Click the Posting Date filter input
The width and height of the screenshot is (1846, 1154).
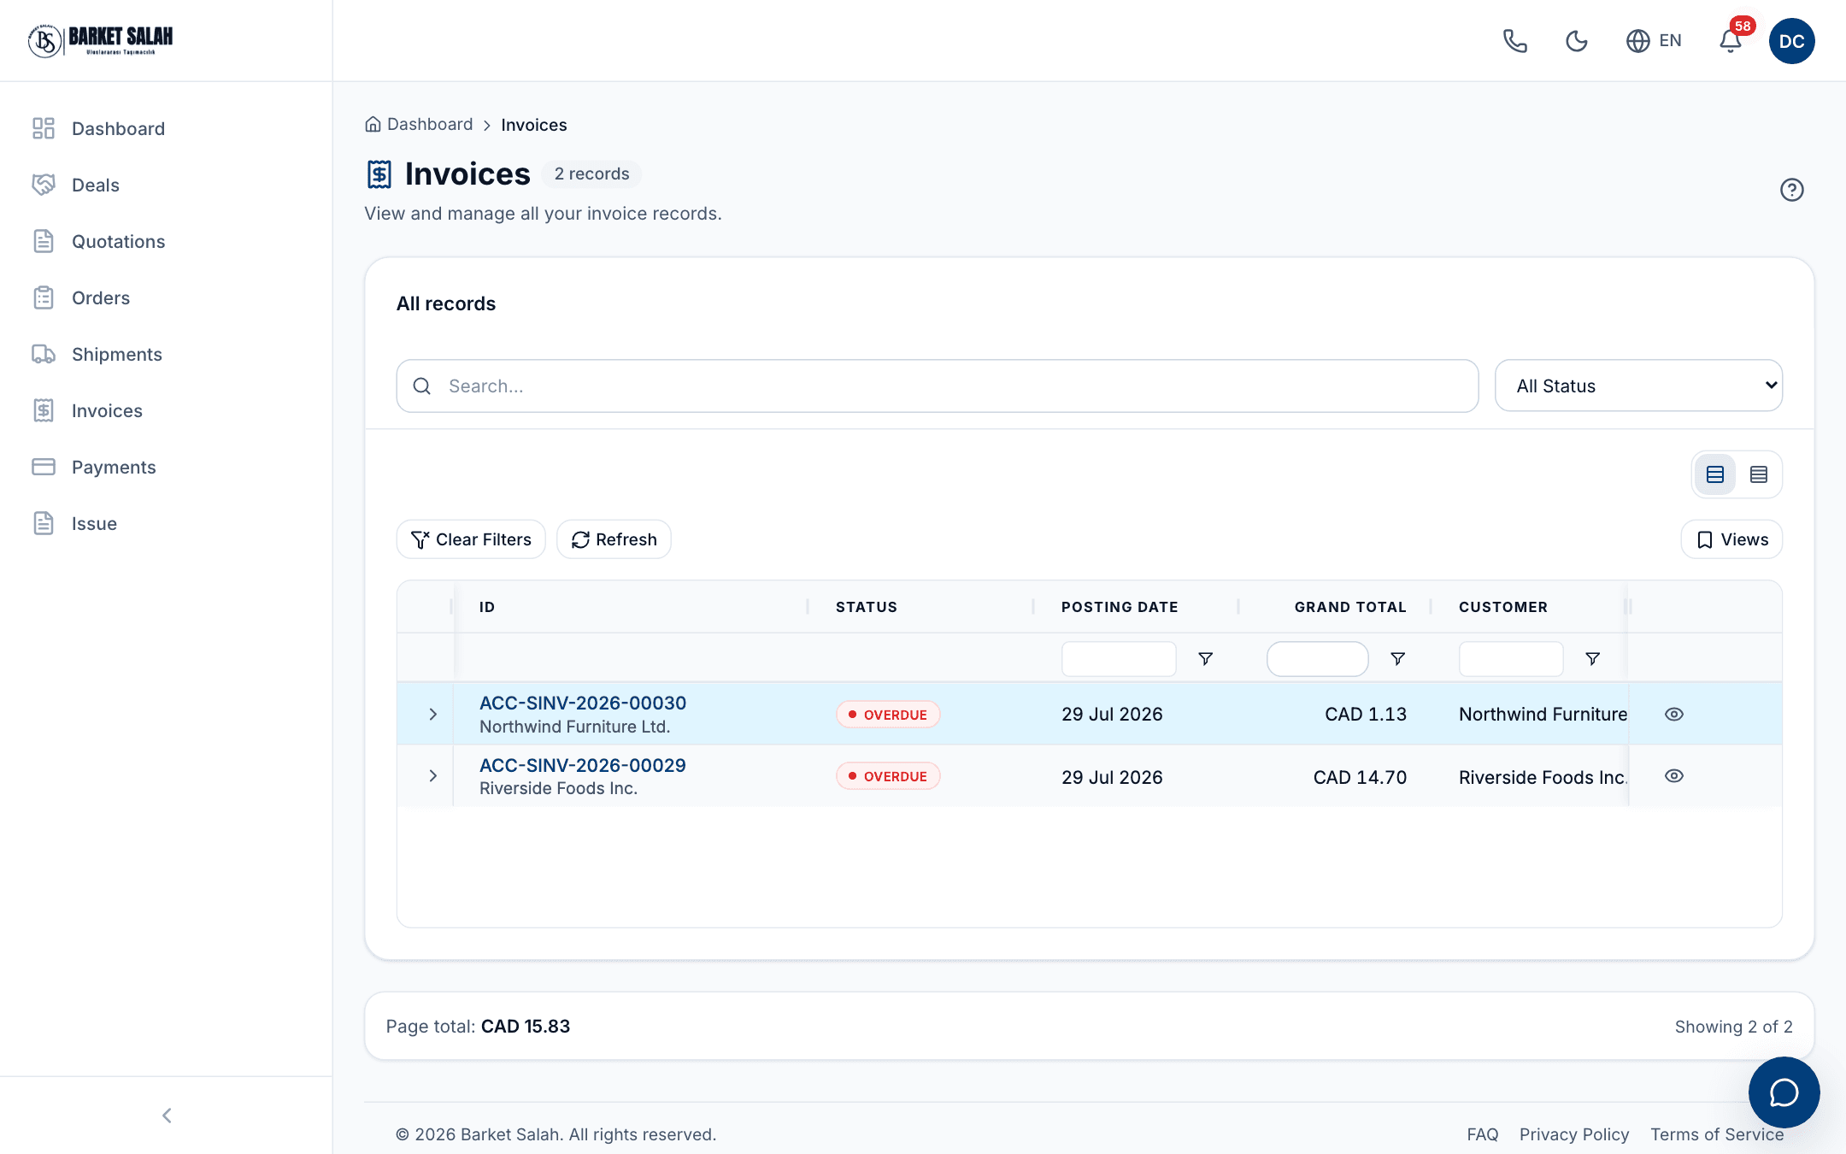click(1119, 658)
